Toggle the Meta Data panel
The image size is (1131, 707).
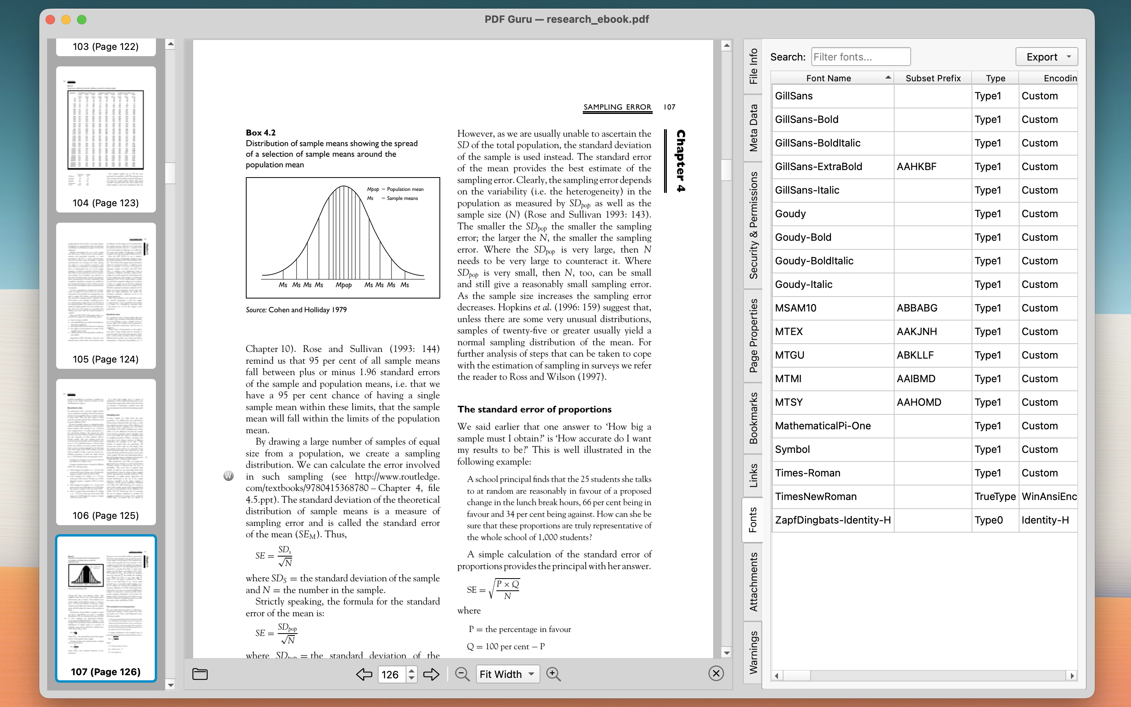[752, 126]
